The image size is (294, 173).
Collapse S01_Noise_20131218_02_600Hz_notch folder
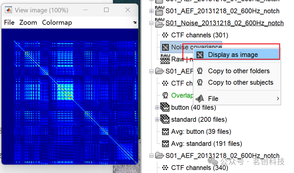tap(151, 23)
